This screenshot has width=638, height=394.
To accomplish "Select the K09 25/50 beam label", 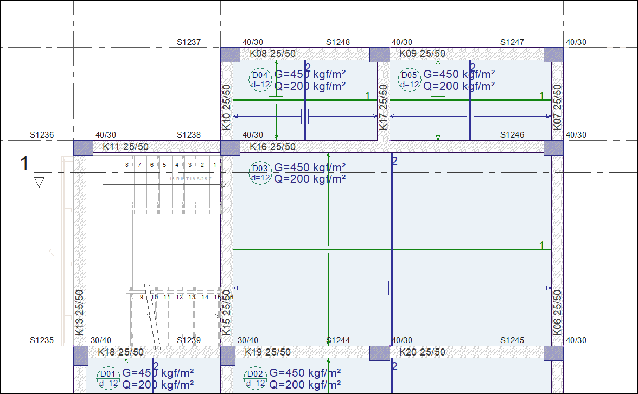I will pyautogui.click(x=422, y=54).
